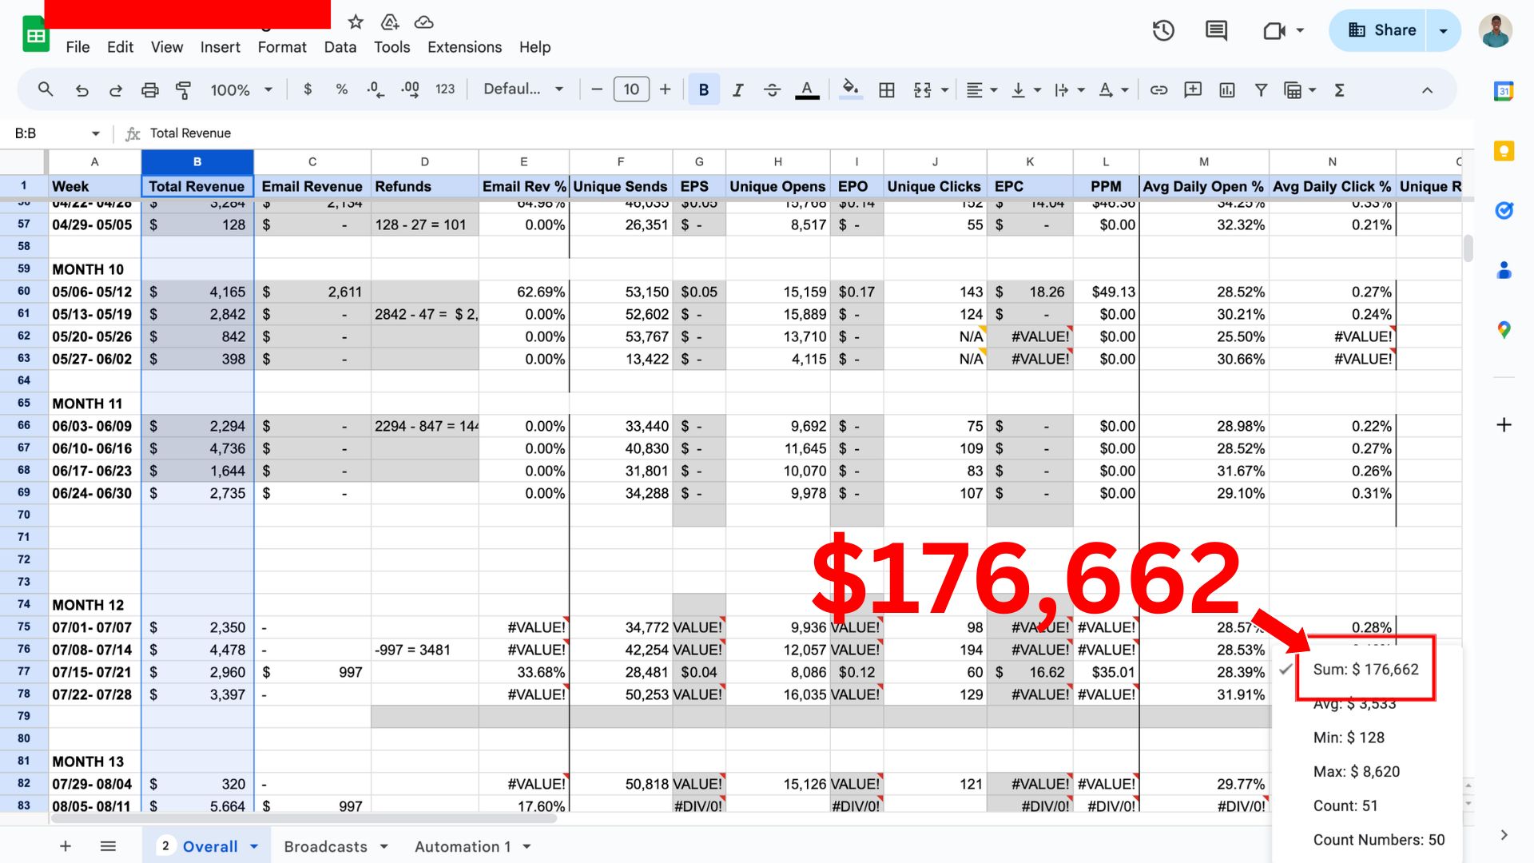
Task: Open filter views dropdown
Action: [1300, 89]
